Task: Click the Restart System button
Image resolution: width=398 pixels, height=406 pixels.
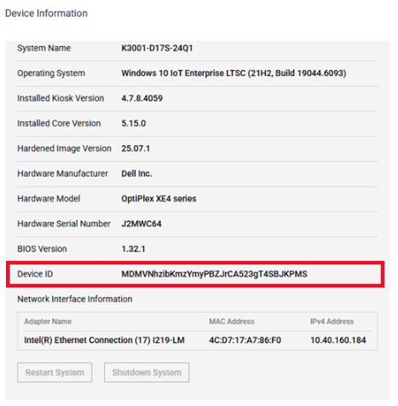Action: pos(55,372)
